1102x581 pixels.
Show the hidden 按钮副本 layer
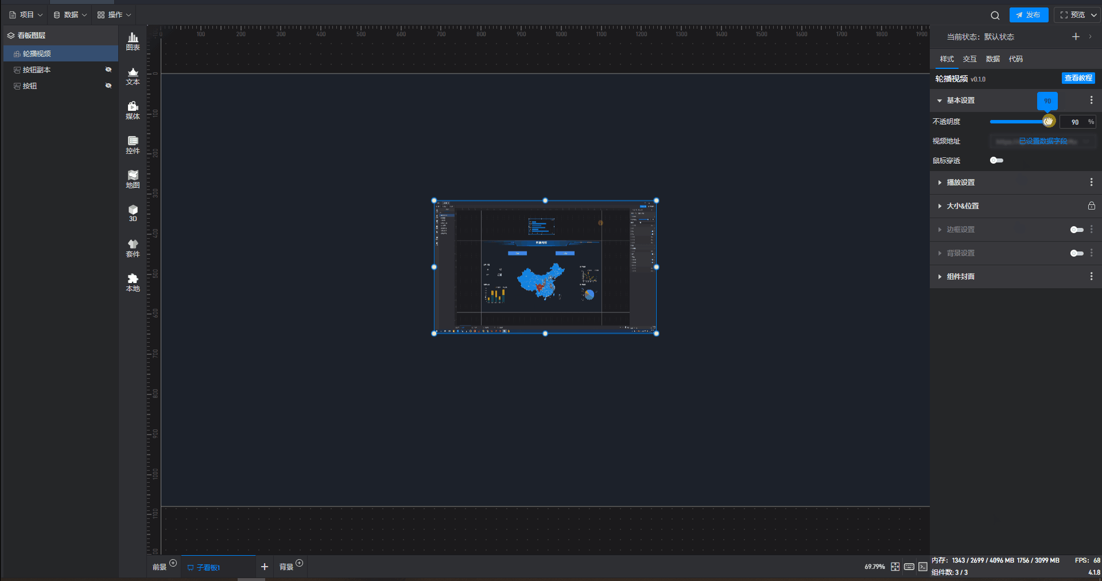[108, 69]
